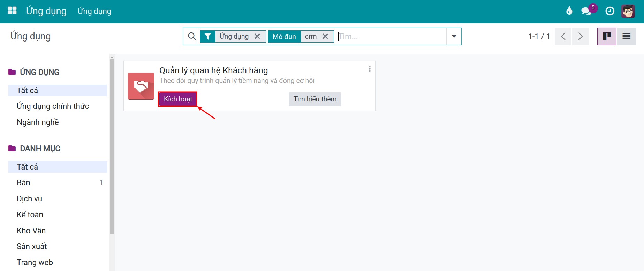This screenshot has height=271, width=644.
Task: Activate the CRM app with Kích hoạt
Action: 178,99
